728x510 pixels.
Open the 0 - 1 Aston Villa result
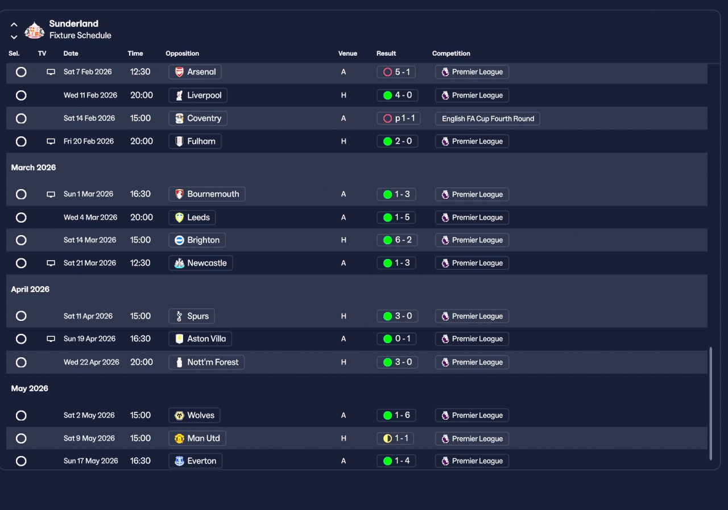coord(396,339)
